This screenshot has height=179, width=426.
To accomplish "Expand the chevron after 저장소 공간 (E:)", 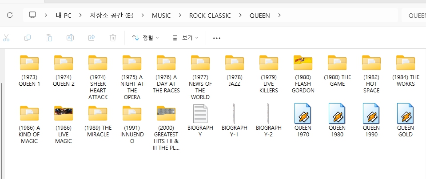I will (x=143, y=15).
